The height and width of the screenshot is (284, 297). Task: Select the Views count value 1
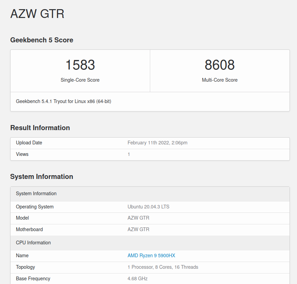[129, 154]
